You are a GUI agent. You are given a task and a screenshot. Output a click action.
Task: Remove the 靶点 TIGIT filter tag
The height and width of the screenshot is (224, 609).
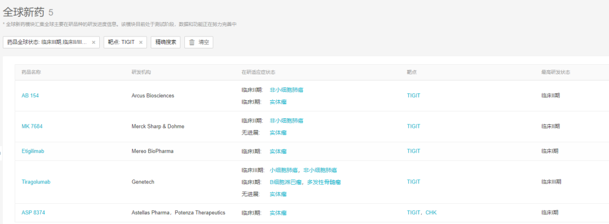pyautogui.click(x=140, y=43)
